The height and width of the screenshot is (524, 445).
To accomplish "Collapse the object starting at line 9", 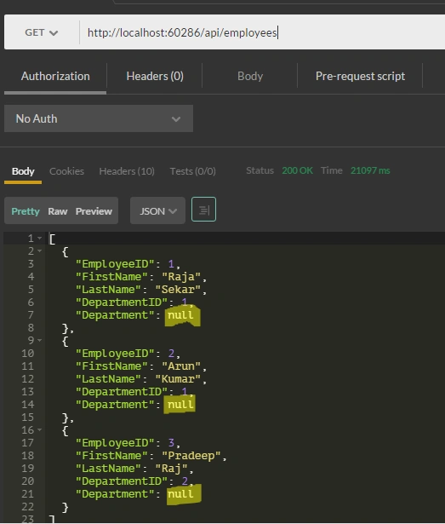I will 40,340.
